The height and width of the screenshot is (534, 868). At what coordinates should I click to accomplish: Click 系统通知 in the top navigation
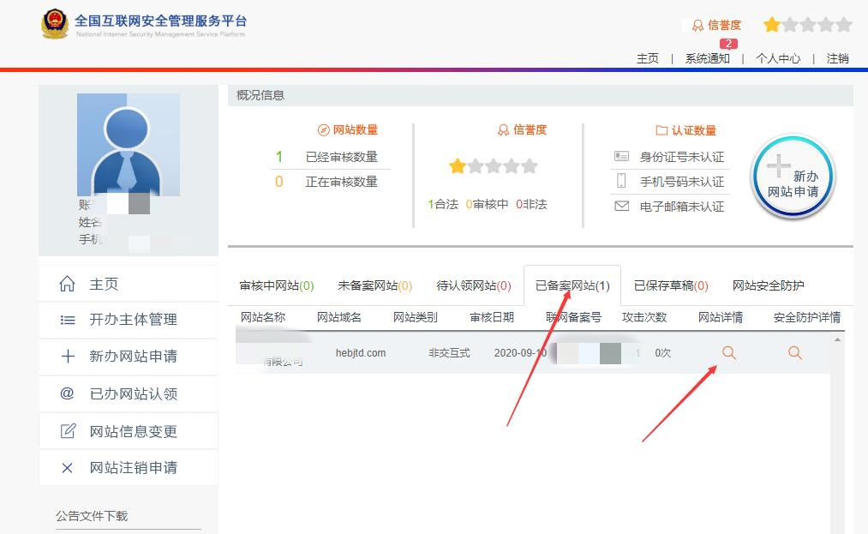tap(707, 58)
